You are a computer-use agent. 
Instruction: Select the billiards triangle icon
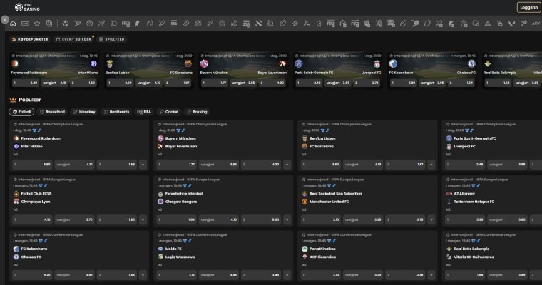(487, 24)
